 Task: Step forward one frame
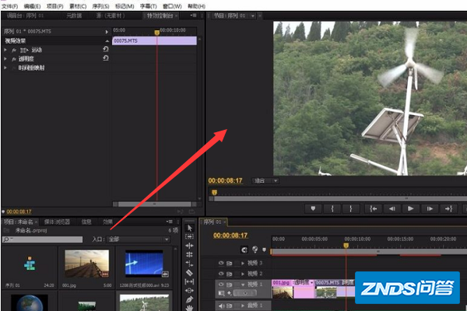coord(430,208)
